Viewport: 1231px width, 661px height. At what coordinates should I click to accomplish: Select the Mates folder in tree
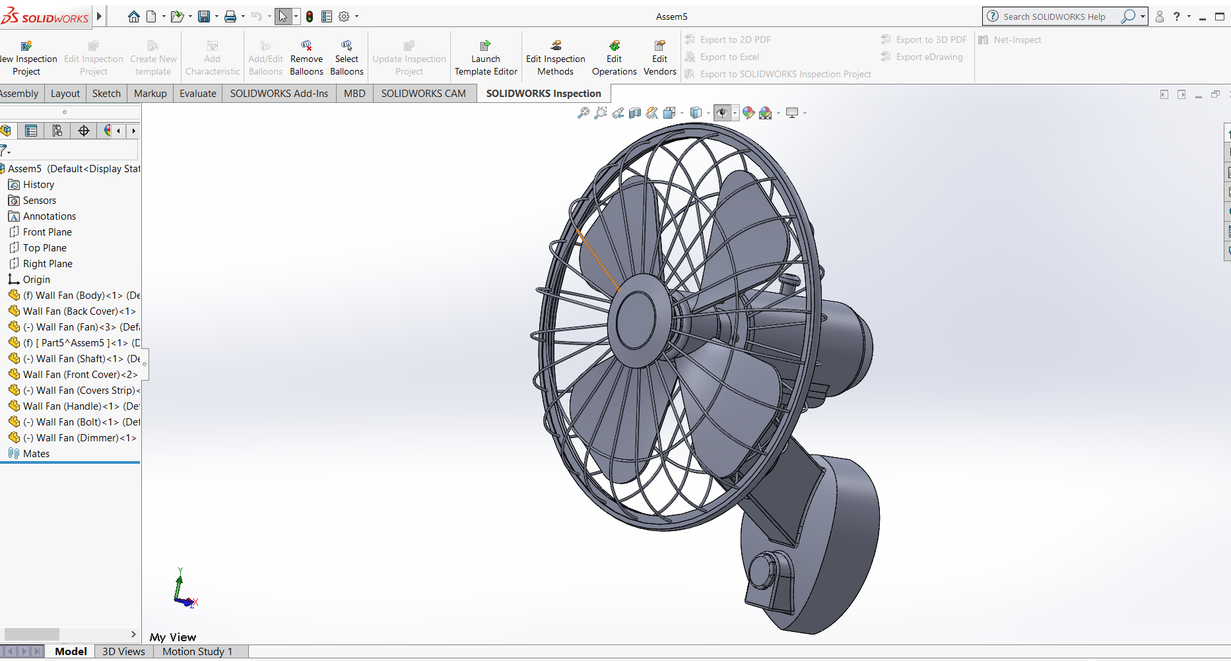tap(29, 454)
